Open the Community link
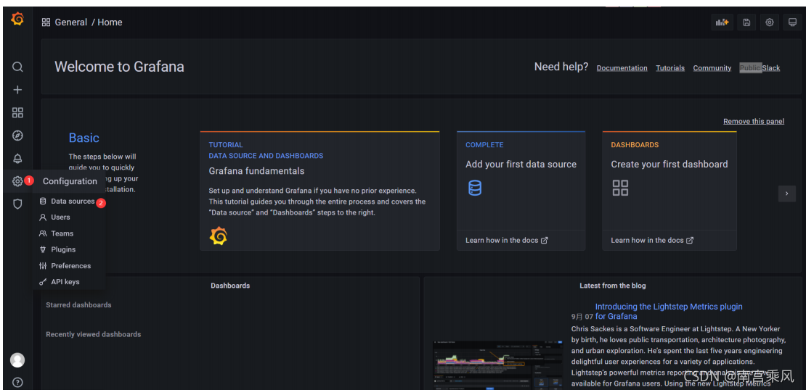Viewport: 806px width, 390px height. click(712, 67)
